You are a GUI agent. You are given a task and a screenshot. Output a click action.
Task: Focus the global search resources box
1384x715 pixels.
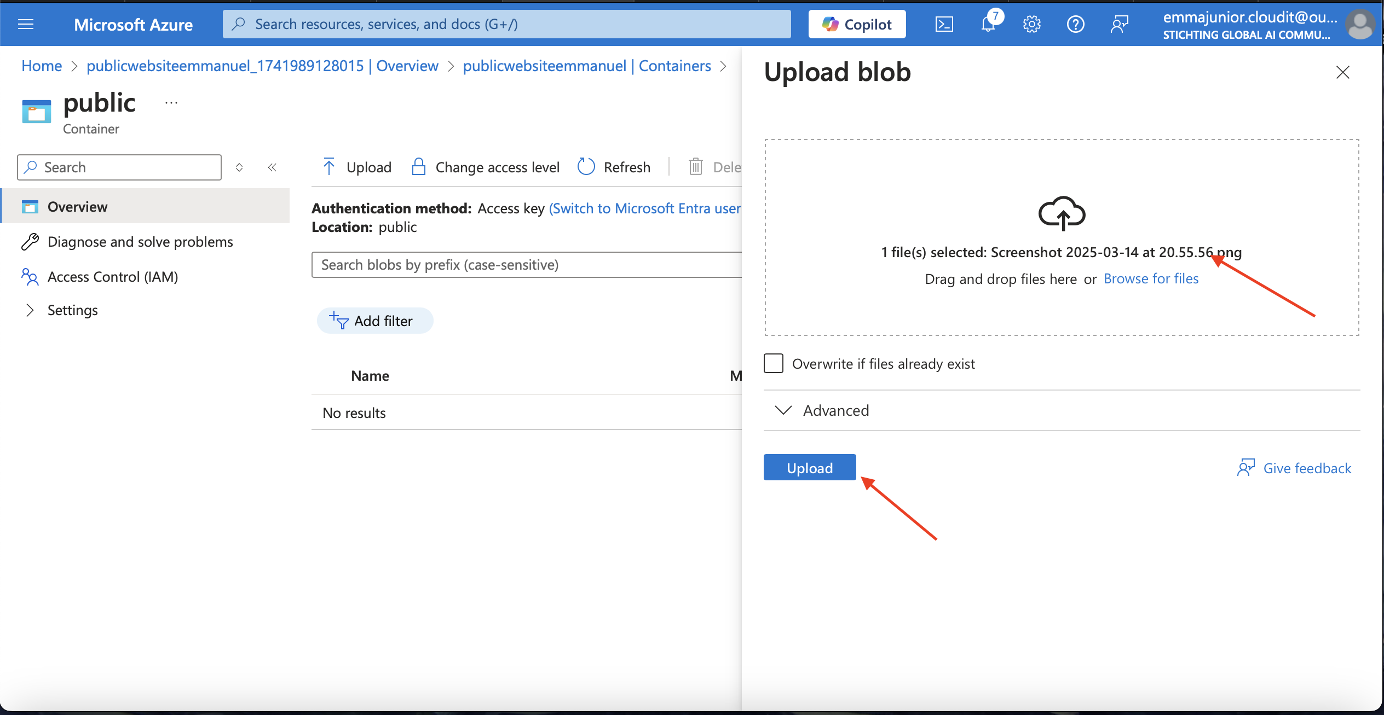pos(506,24)
